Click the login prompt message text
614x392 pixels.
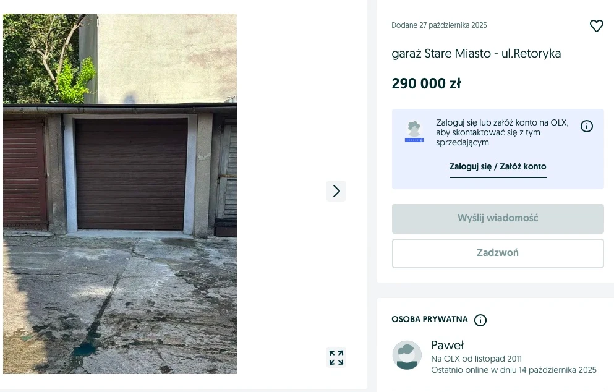(503, 132)
